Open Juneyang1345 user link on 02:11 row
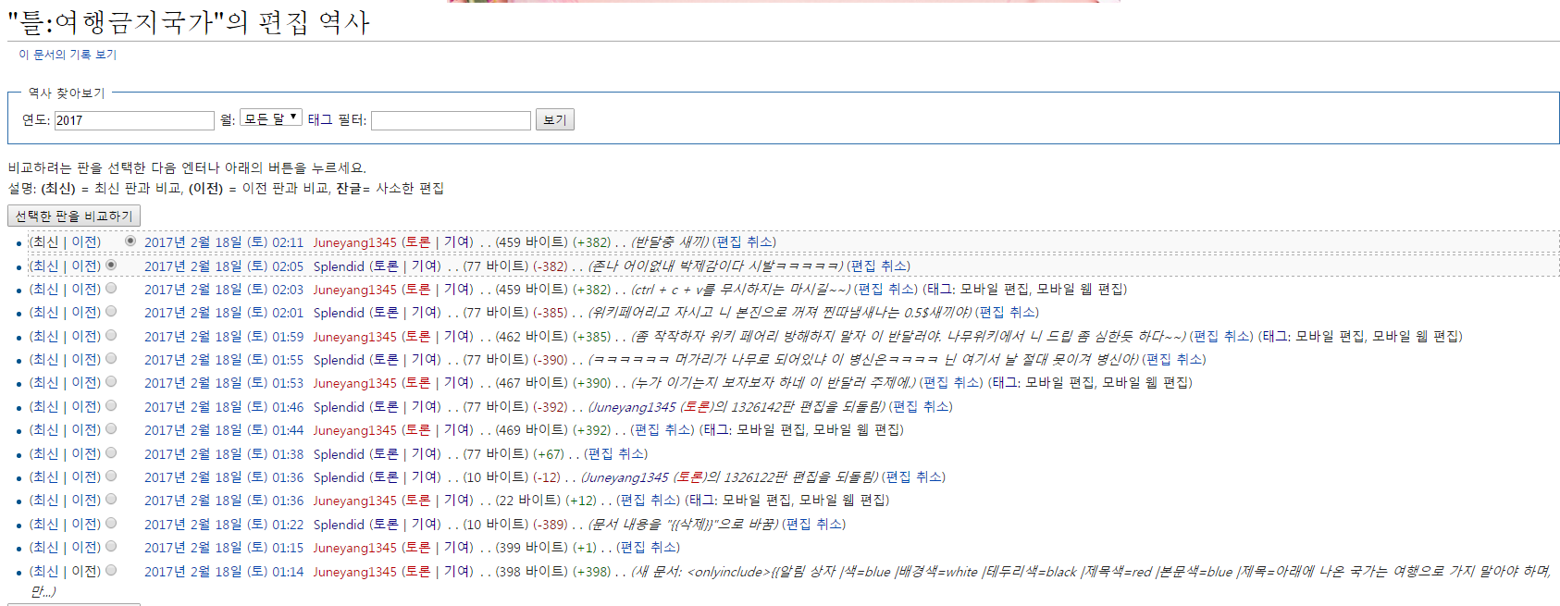This screenshot has height=606, width=1560. (x=354, y=242)
